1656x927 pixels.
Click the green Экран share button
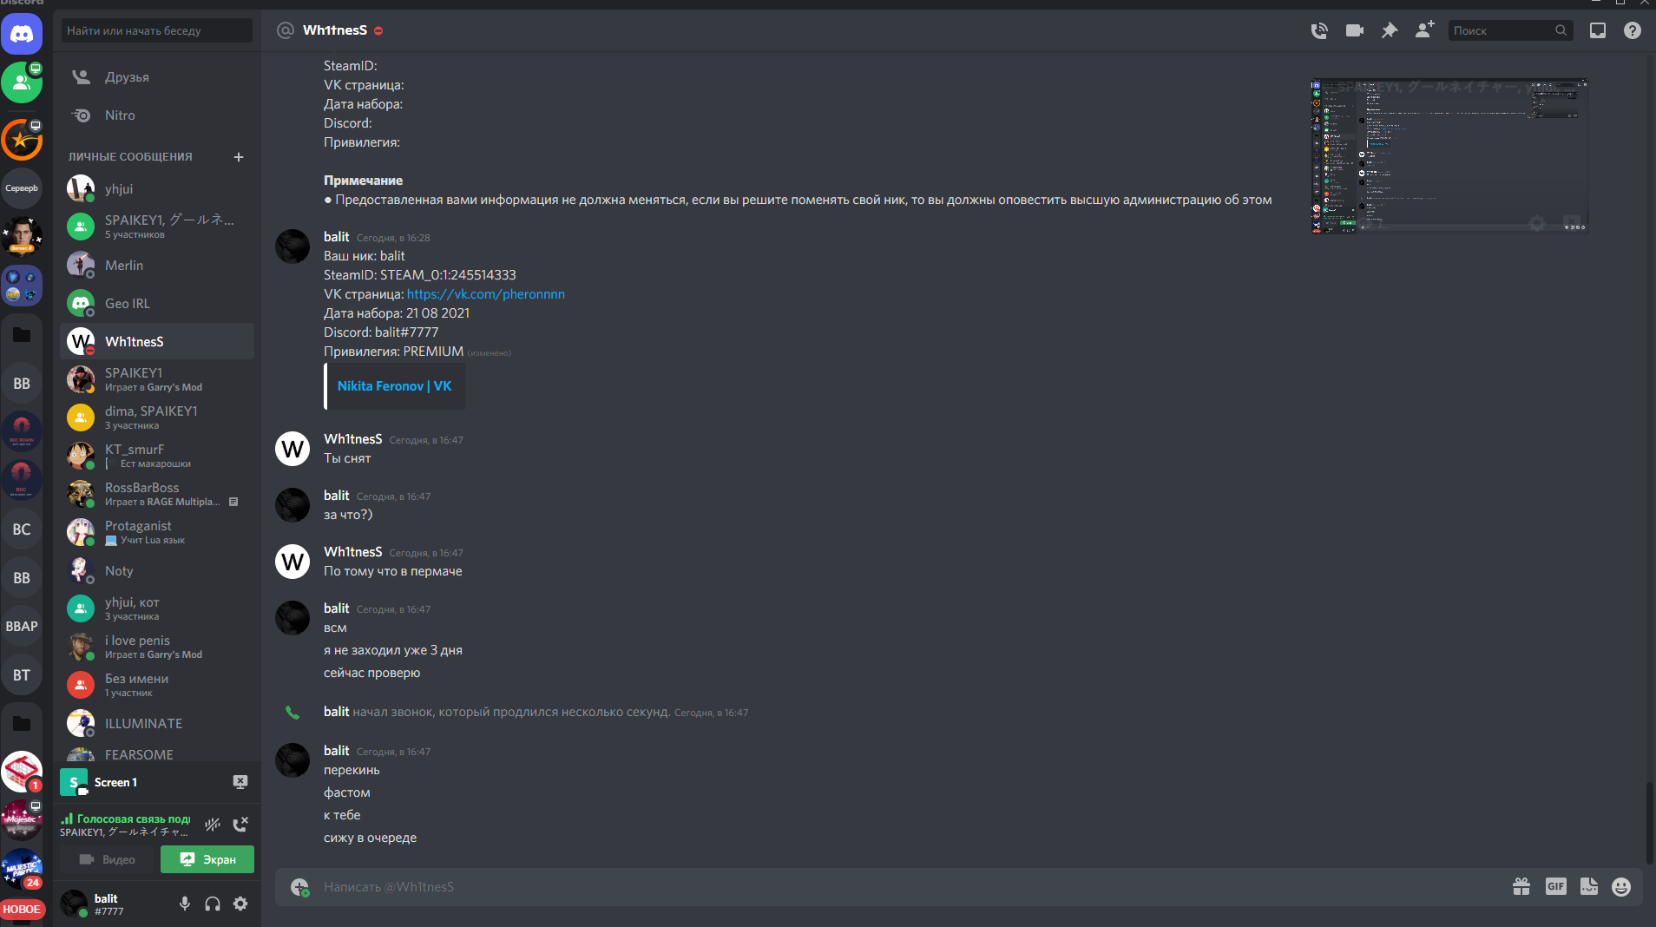[207, 859]
